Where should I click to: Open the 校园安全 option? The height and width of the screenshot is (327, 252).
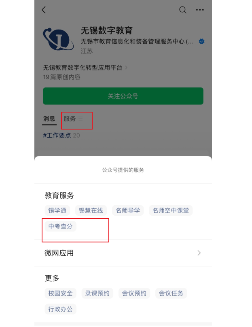[60, 293]
